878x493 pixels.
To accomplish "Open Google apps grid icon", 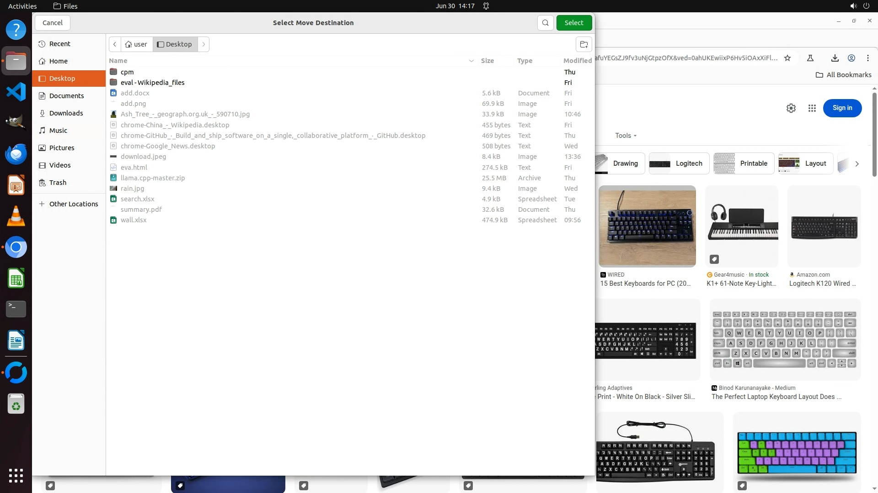I will pos(812,108).
